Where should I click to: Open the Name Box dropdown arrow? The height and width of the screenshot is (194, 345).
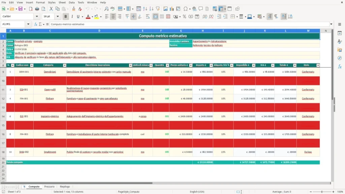click(28, 24)
